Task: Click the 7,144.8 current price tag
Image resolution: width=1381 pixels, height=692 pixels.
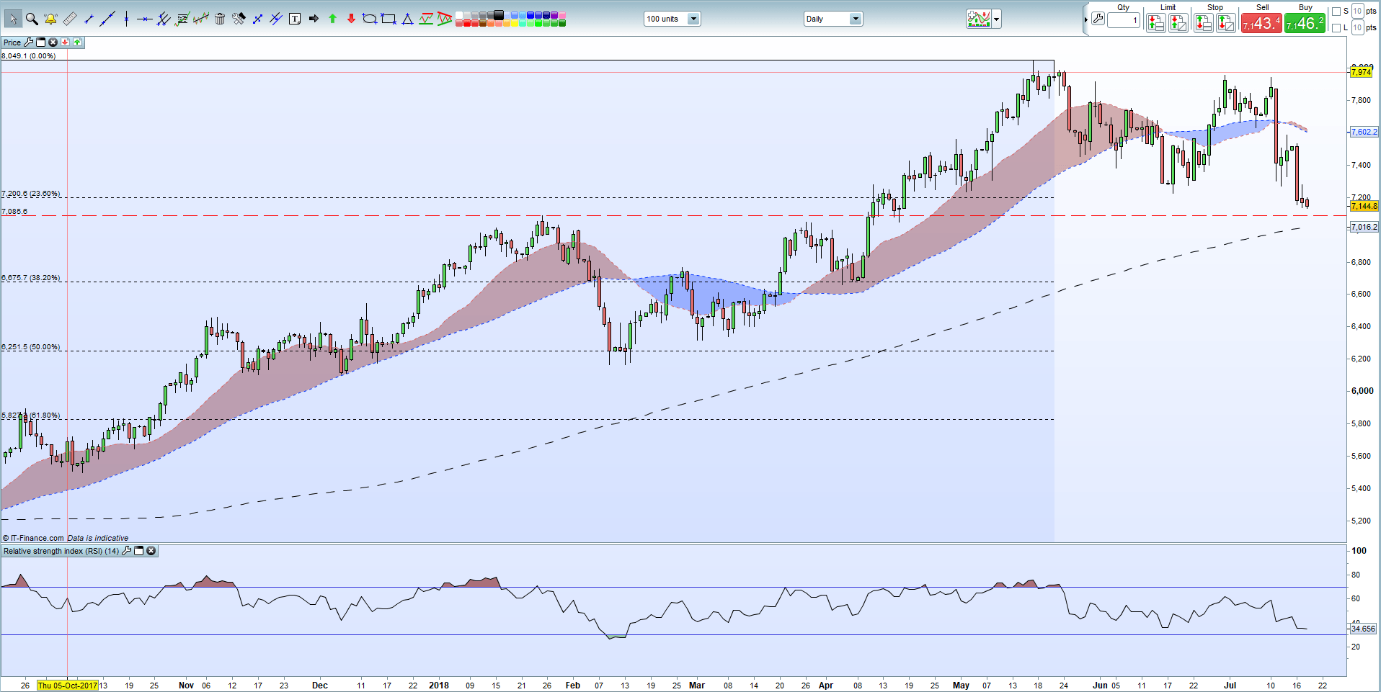Action: [1364, 206]
